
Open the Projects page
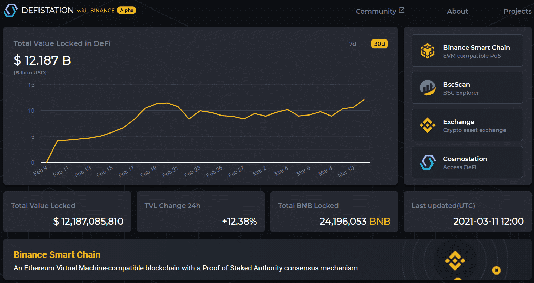pyautogui.click(x=518, y=11)
